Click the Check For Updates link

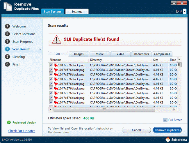point(22,131)
